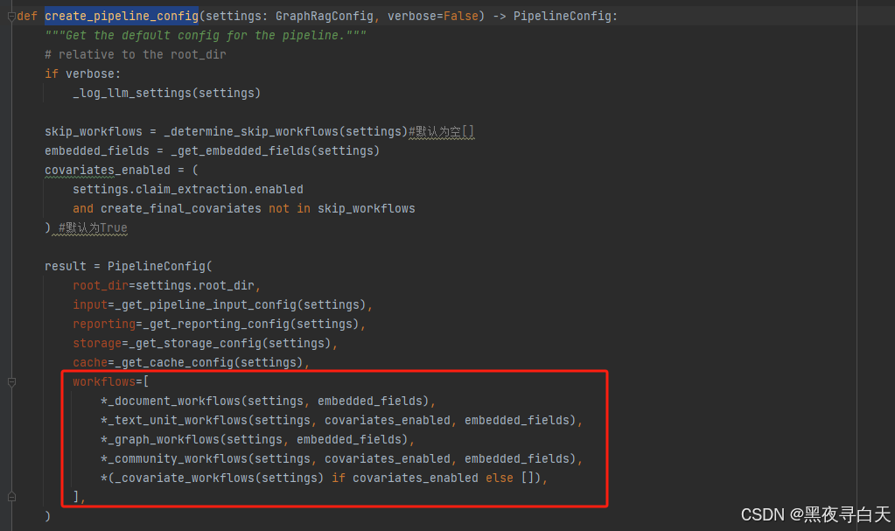Collapse the workflows list code block
895x531 pixels.
click(10, 381)
